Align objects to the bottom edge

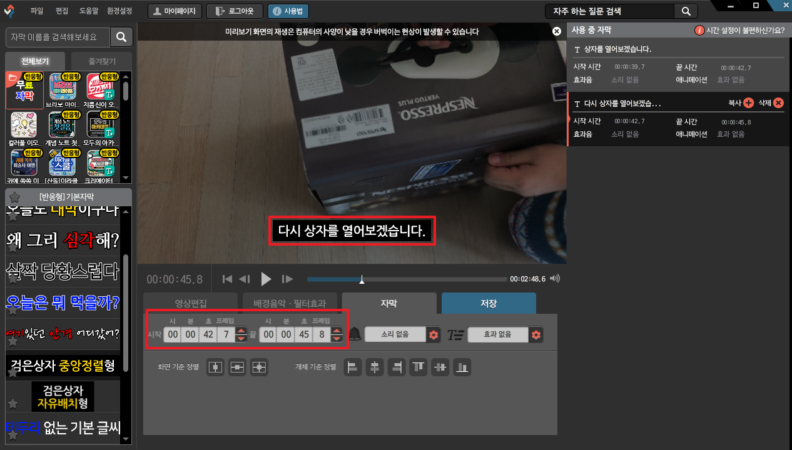pos(462,367)
